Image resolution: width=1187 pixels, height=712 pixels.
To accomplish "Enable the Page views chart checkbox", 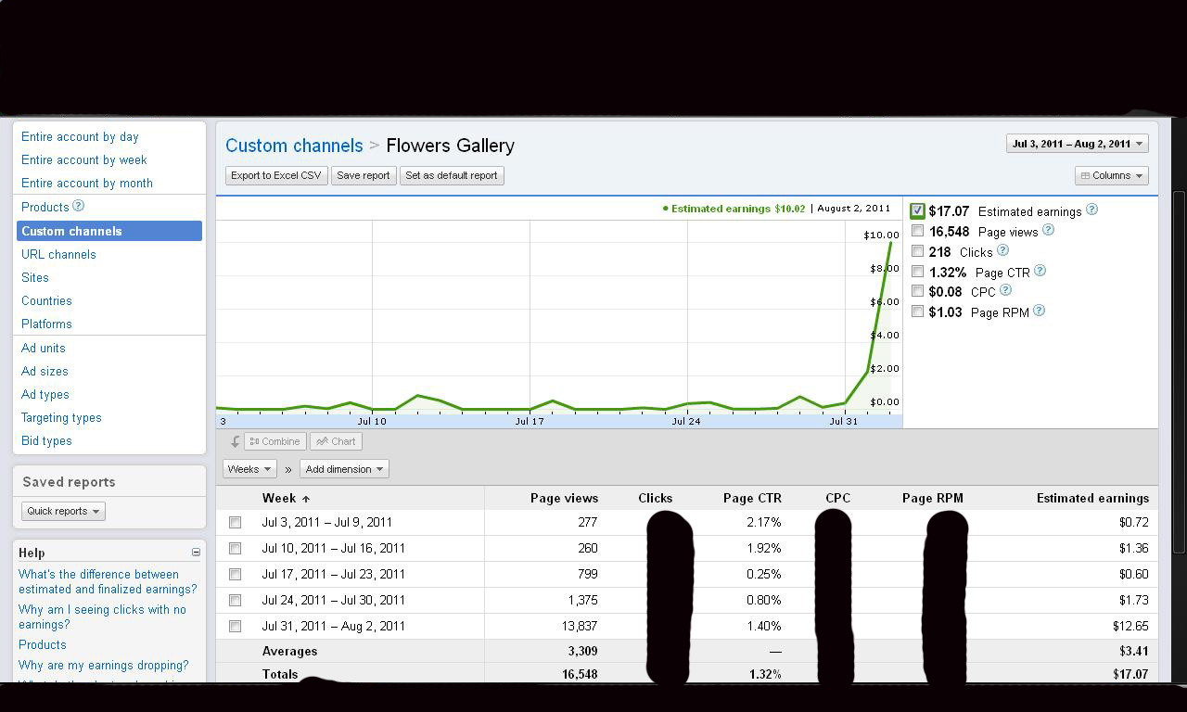I will click(x=917, y=231).
